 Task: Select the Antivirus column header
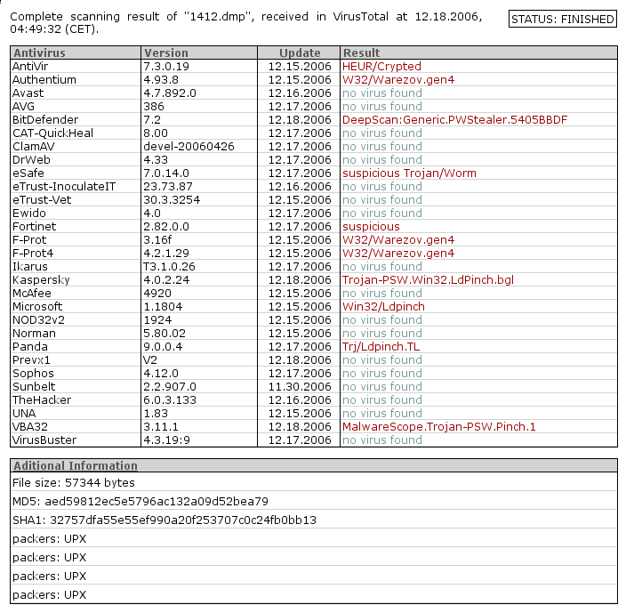(x=76, y=53)
